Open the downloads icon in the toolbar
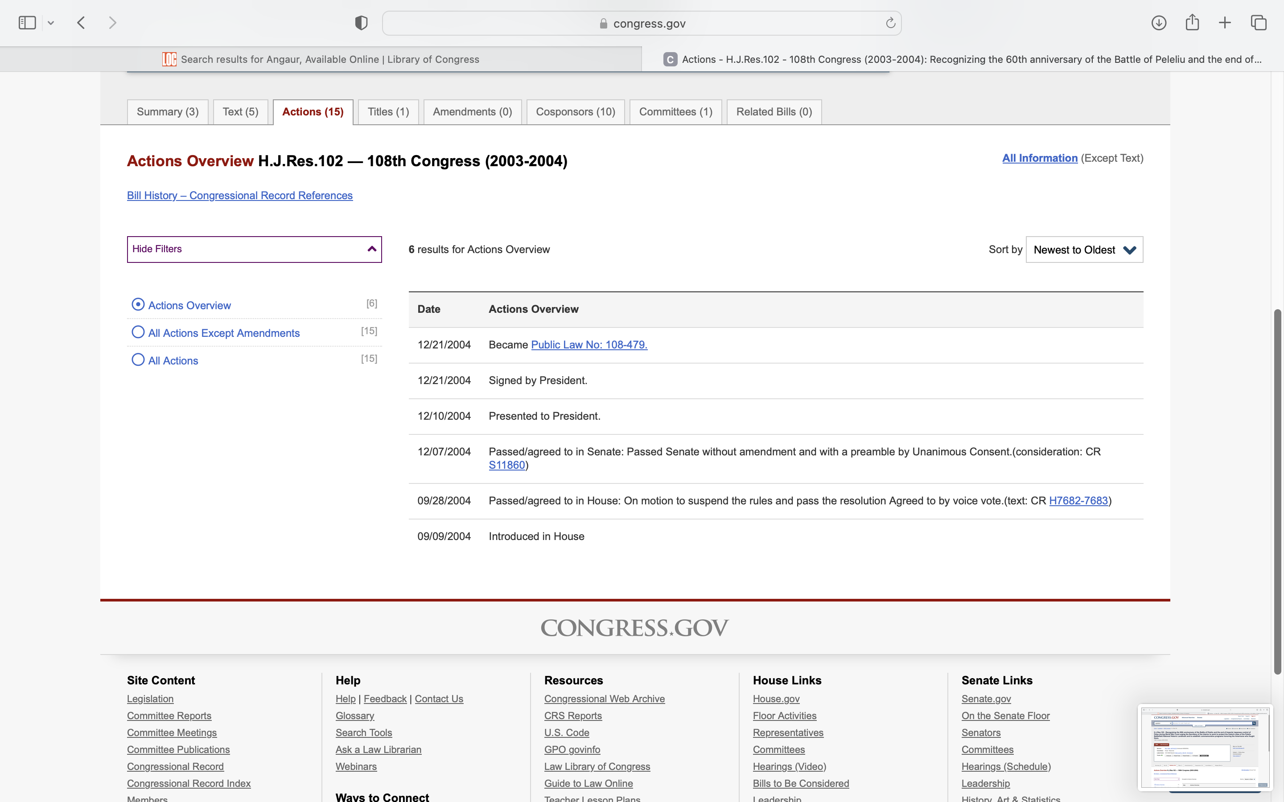 1158,23
